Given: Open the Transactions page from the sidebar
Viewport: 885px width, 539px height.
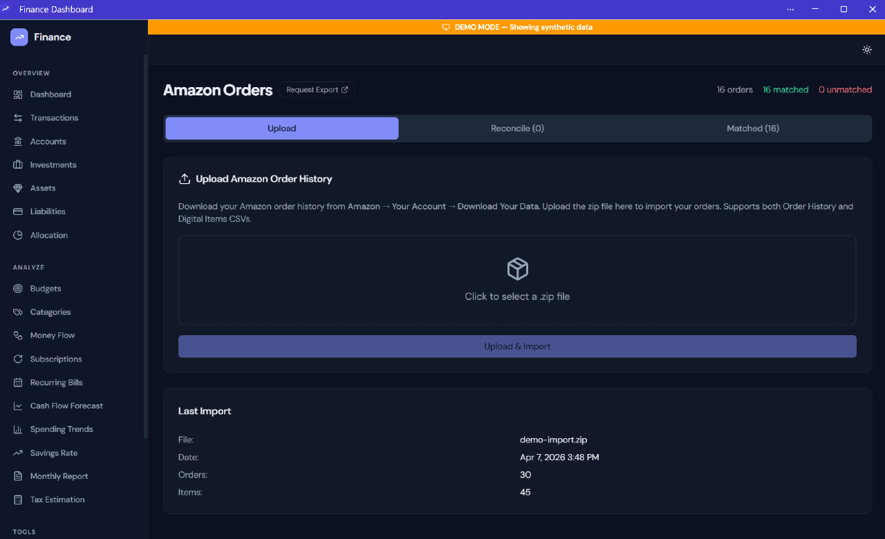Looking at the screenshot, I should (54, 117).
